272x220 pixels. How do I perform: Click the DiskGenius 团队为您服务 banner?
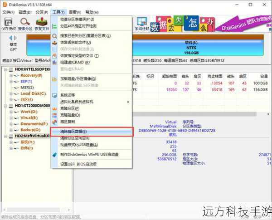coord(244,24)
